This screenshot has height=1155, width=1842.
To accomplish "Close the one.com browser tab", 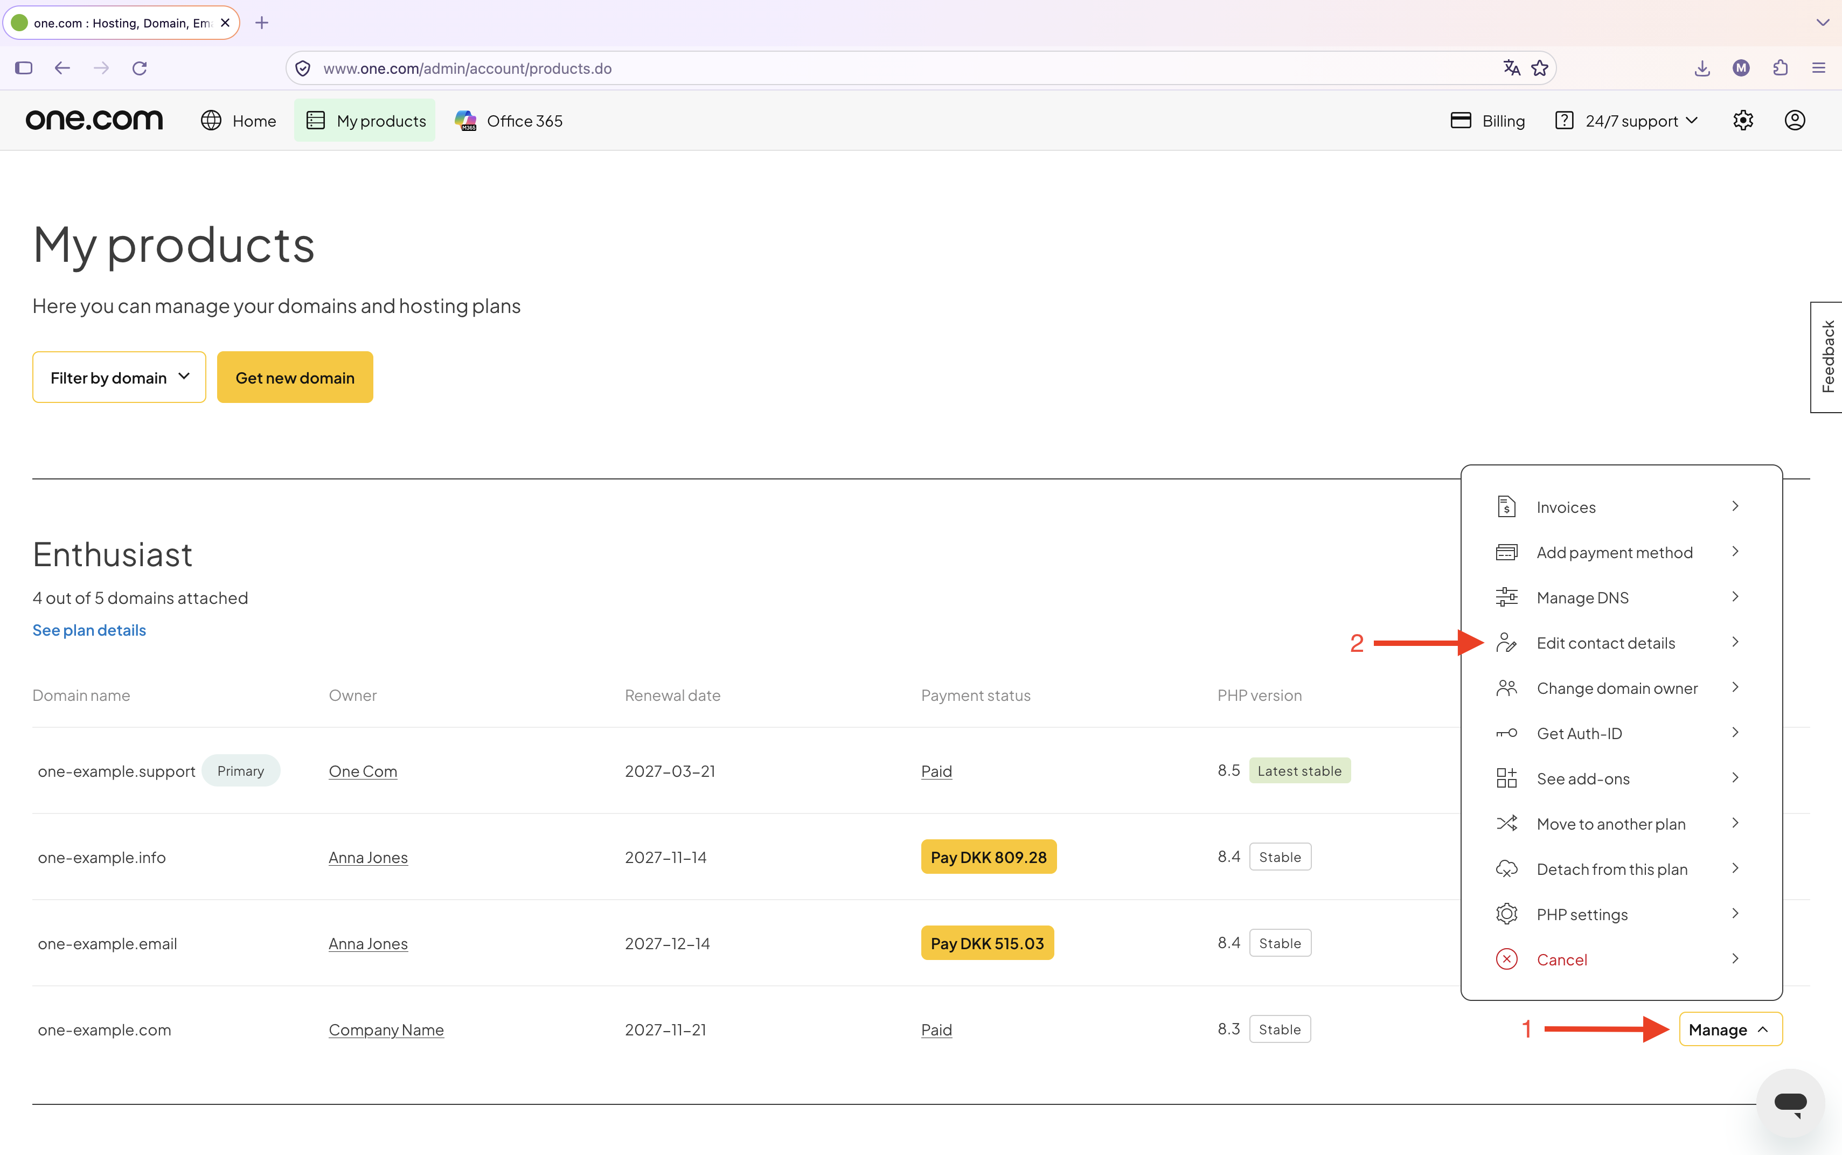I will (x=225, y=23).
